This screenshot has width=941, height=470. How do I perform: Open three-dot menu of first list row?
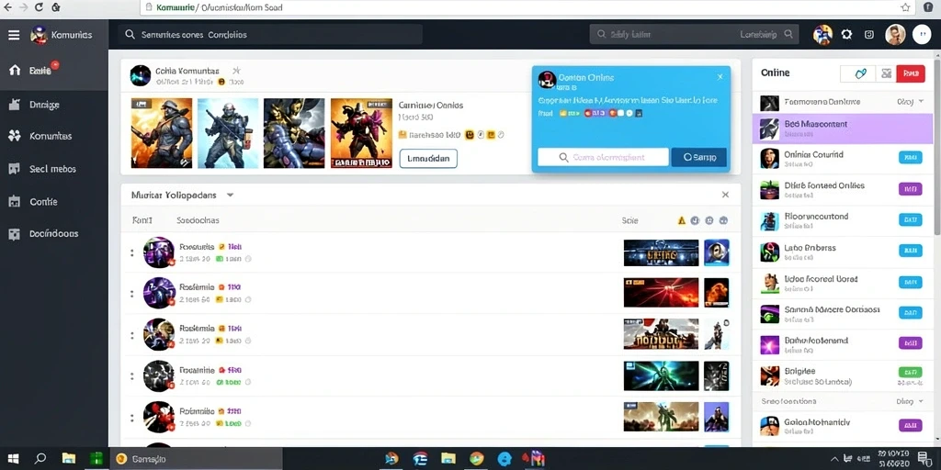[x=132, y=252]
